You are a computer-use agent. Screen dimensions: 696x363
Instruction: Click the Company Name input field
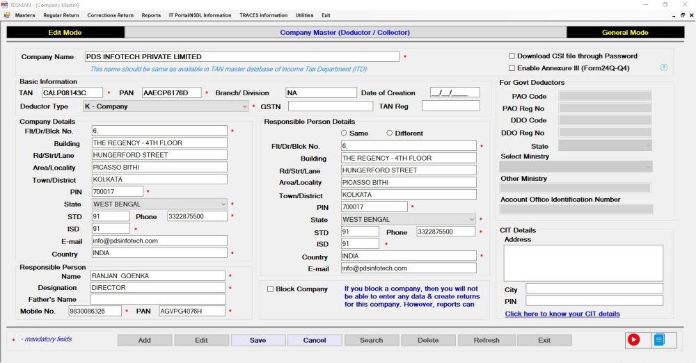242,56
